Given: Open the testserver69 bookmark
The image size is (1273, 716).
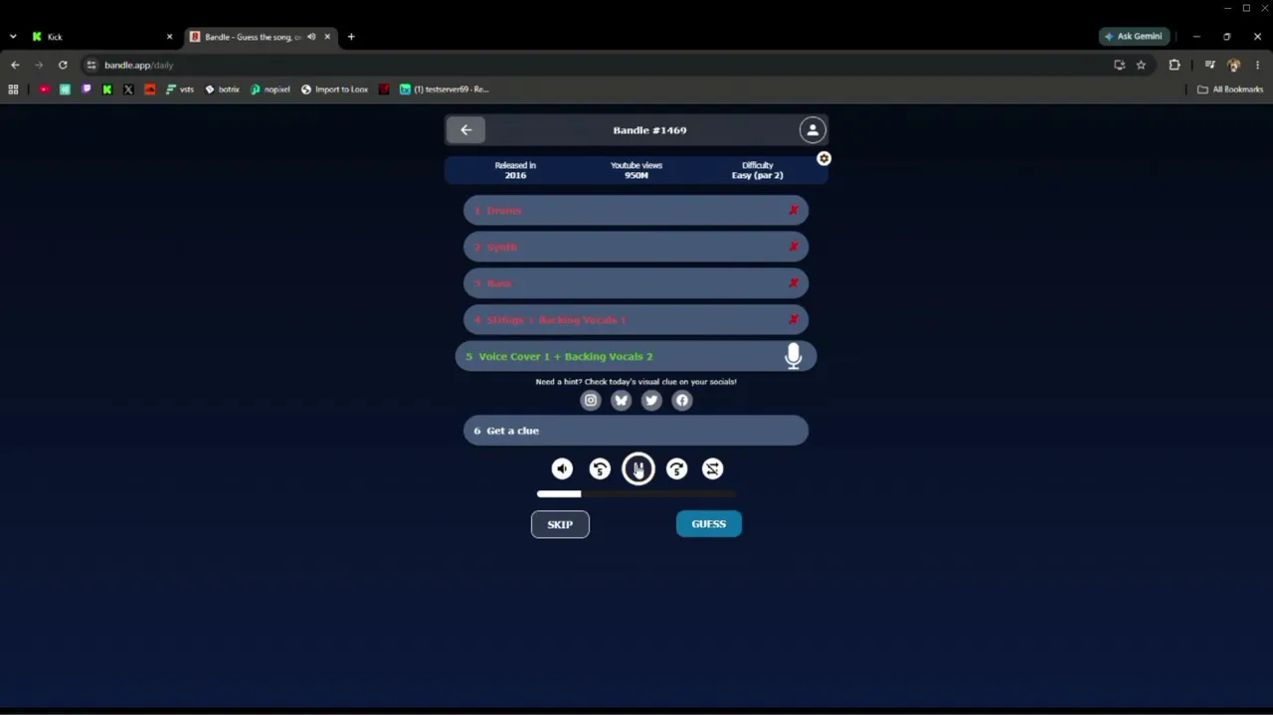Looking at the screenshot, I should 445,89.
